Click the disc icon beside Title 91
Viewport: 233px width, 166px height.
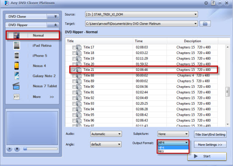coord(79,93)
